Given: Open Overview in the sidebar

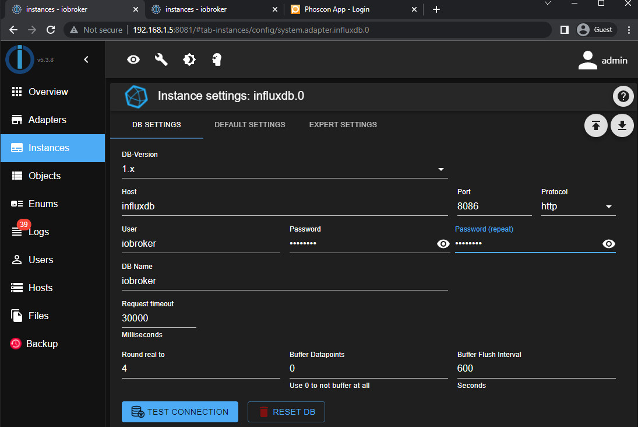Looking at the screenshot, I should (53, 92).
